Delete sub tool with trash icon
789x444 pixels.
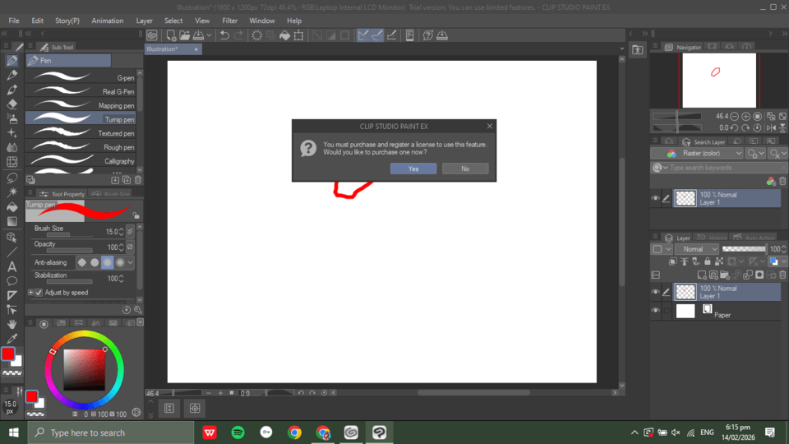point(138,180)
